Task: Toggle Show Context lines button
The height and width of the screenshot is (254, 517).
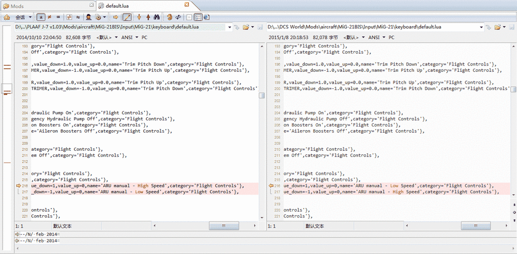Action: tap(69, 17)
